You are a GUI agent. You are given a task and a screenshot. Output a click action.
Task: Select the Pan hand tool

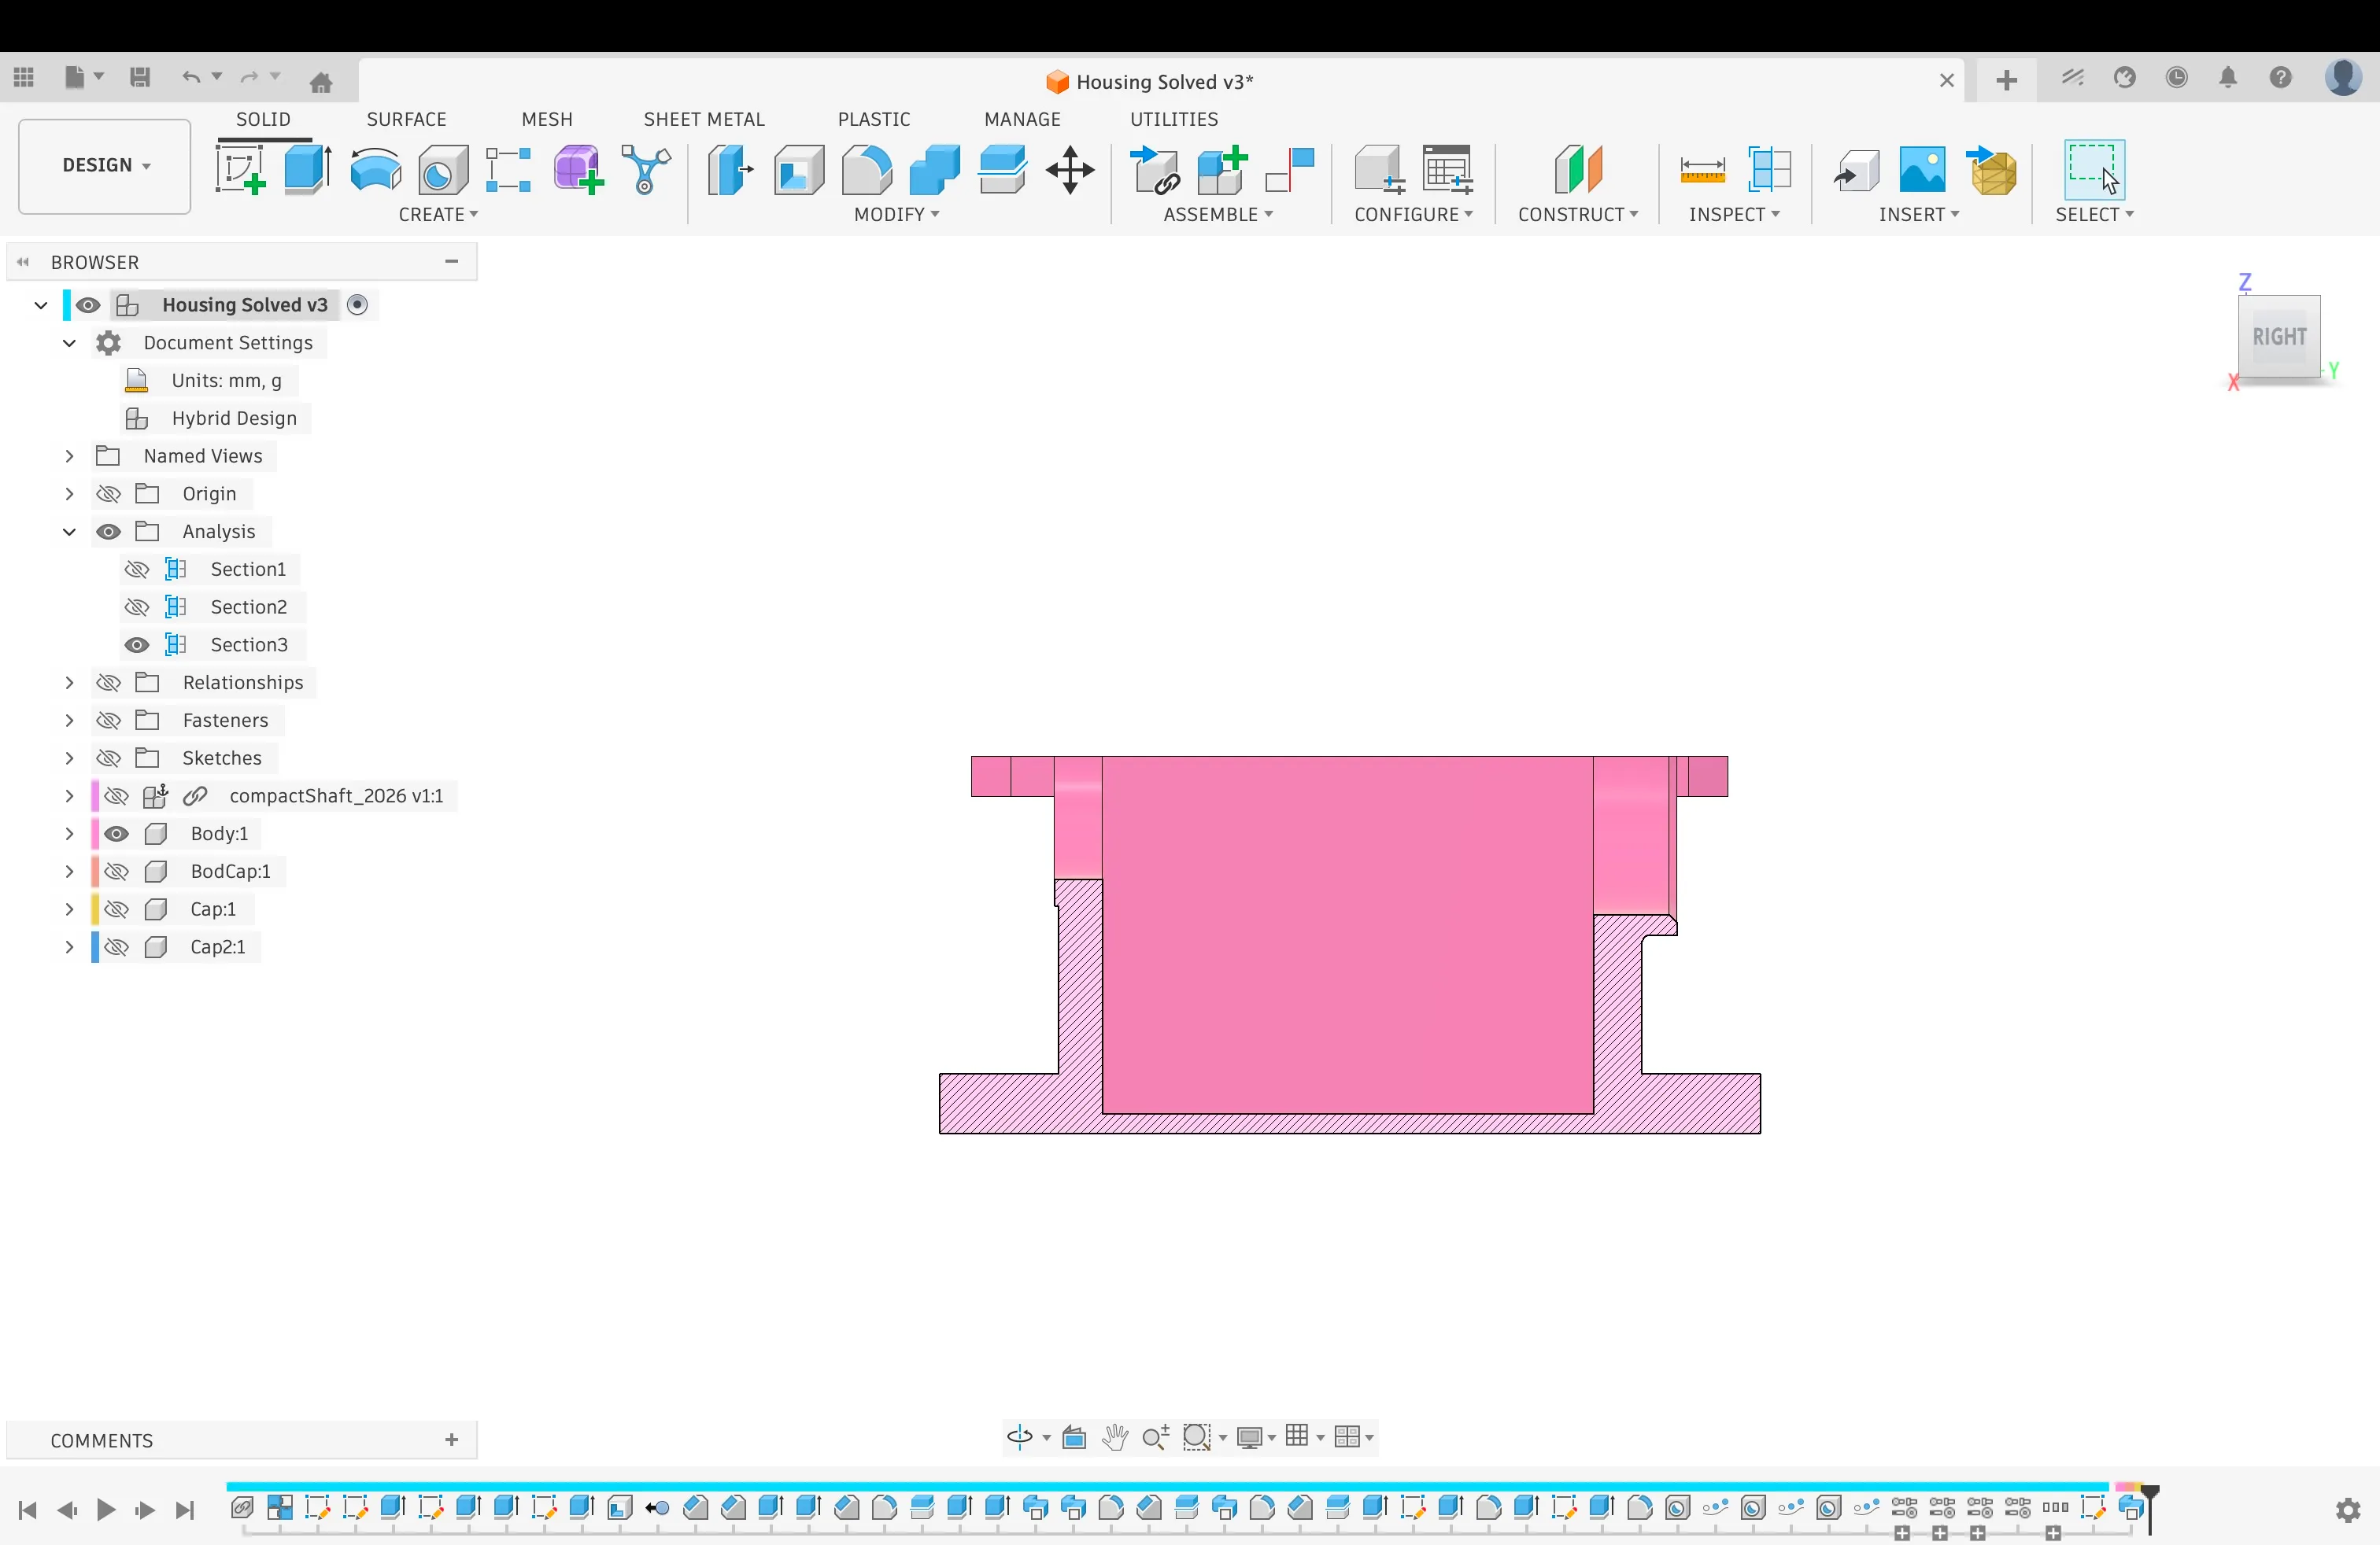coord(1114,1437)
